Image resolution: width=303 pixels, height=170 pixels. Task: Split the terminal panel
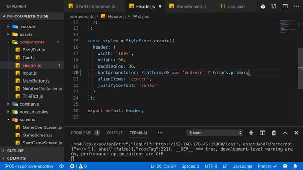262,133
